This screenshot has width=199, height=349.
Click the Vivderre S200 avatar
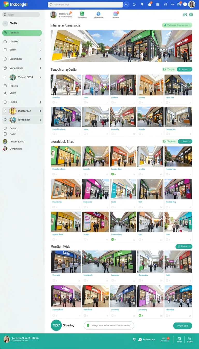pos(13,77)
